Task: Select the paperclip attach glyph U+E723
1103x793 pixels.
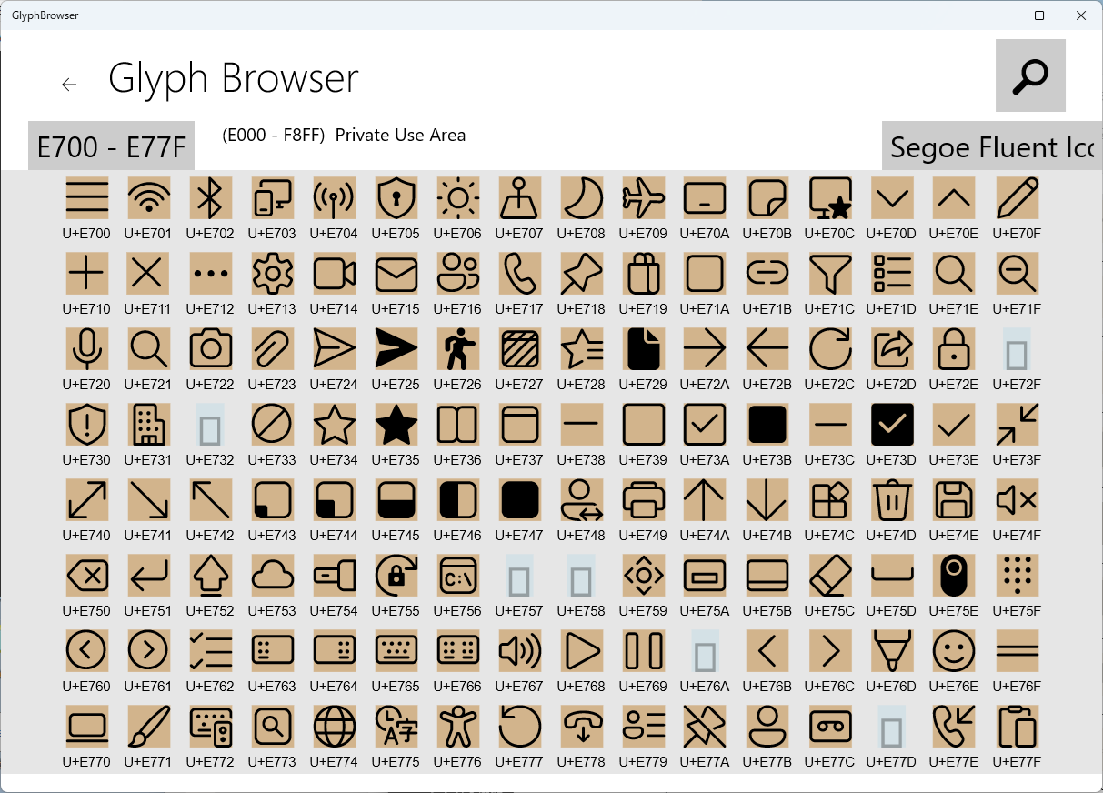Action: (x=273, y=349)
